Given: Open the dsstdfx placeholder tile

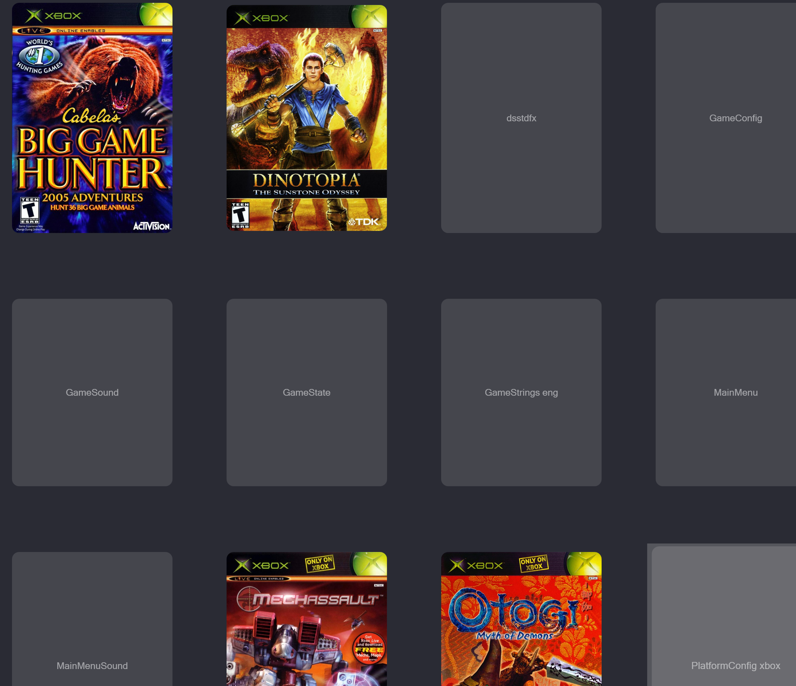Looking at the screenshot, I should point(521,118).
